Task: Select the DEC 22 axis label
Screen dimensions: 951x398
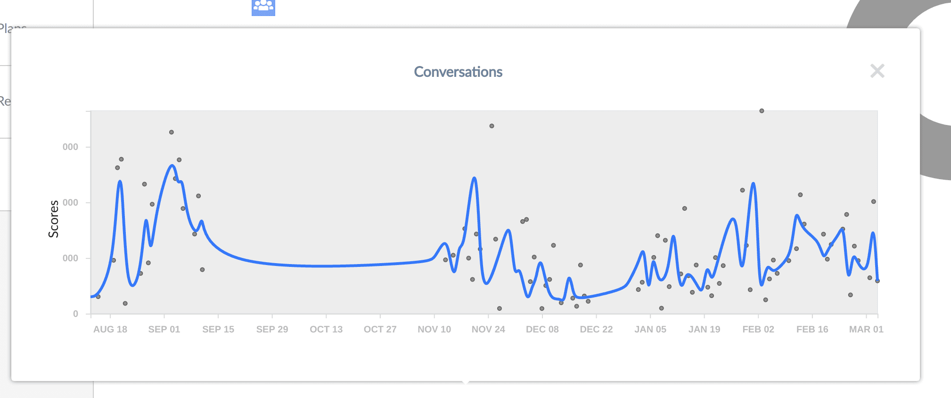Action: click(x=597, y=329)
